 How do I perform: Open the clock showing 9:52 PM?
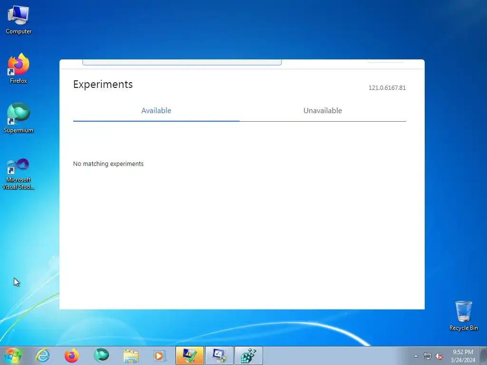pos(463,355)
